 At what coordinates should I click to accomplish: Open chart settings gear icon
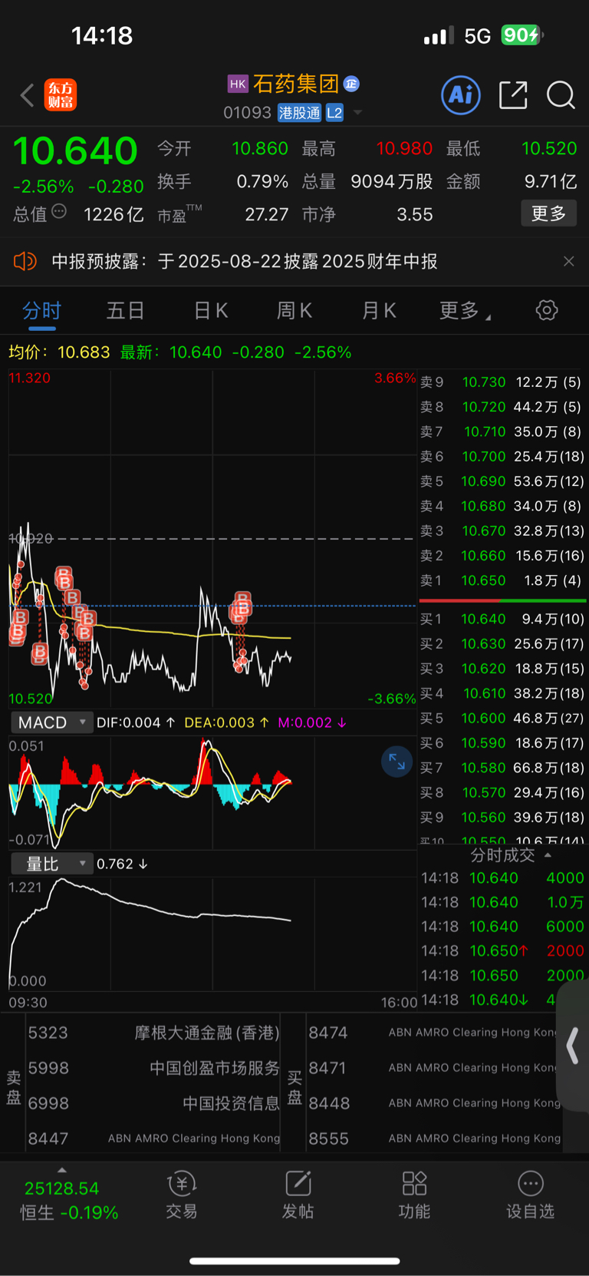click(546, 311)
